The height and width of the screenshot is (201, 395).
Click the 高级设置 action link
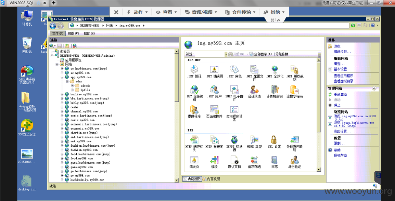pyautogui.click(x=342, y=131)
